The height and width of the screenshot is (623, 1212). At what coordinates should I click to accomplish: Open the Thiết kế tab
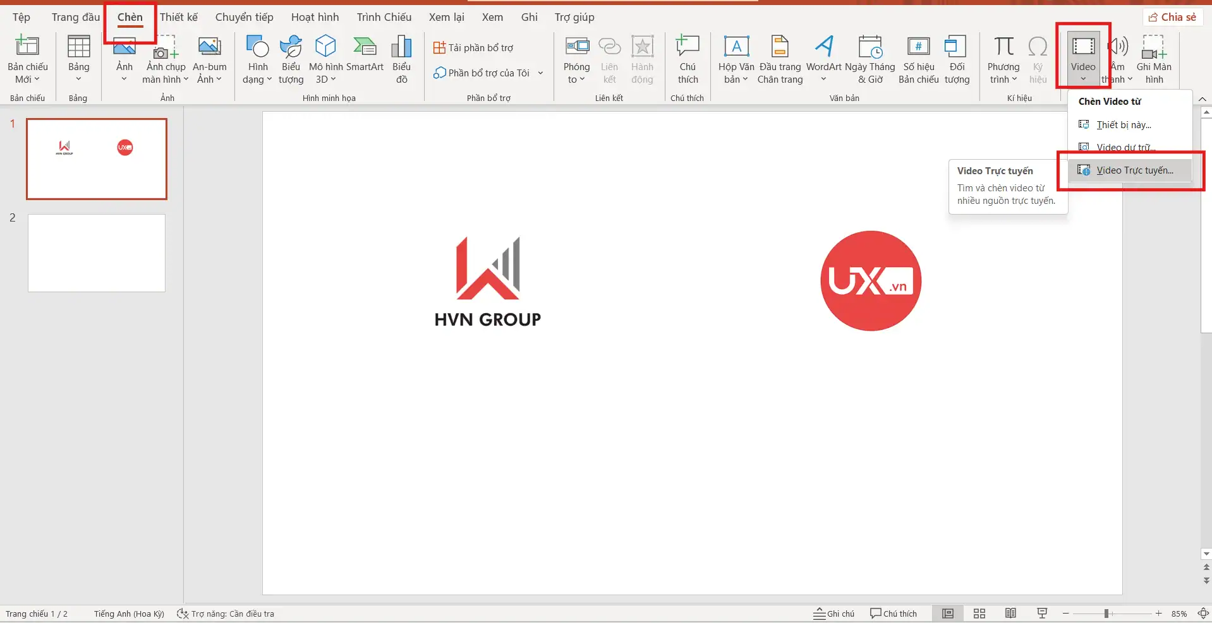179,17
